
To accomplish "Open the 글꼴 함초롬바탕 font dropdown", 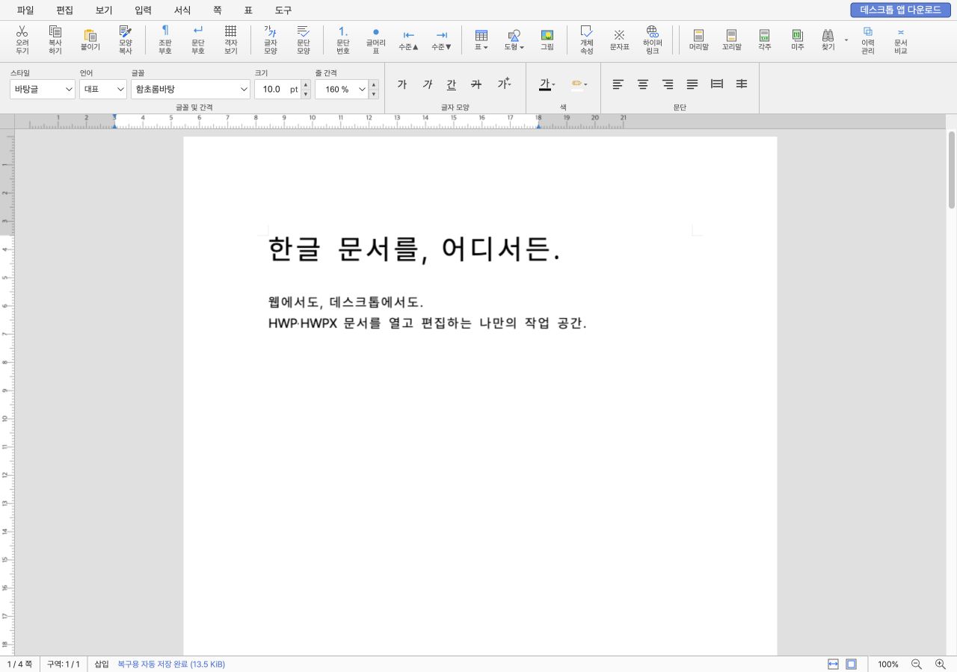I will point(191,89).
